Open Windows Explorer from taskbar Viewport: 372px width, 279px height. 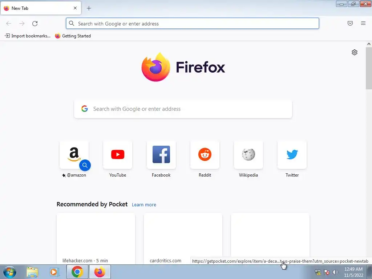(32, 272)
